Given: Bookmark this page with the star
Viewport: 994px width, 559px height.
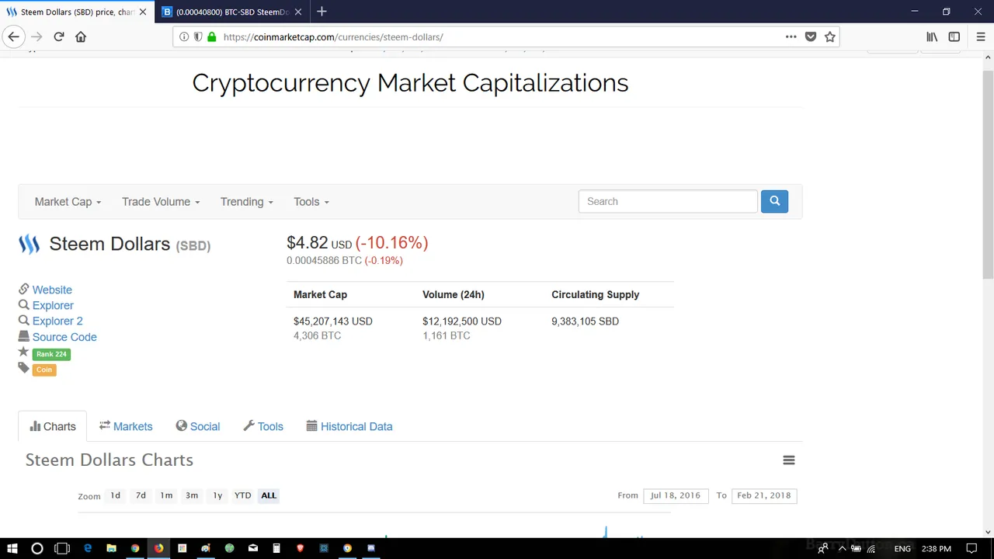Looking at the screenshot, I should [830, 36].
